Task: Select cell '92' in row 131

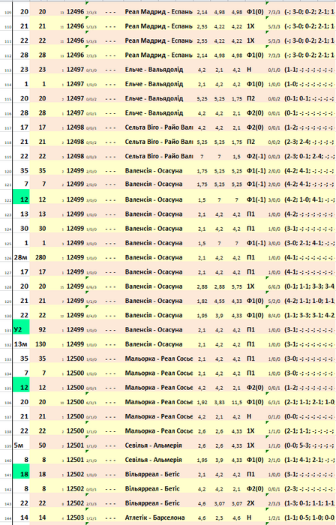Action: pyautogui.click(x=42, y=330)
